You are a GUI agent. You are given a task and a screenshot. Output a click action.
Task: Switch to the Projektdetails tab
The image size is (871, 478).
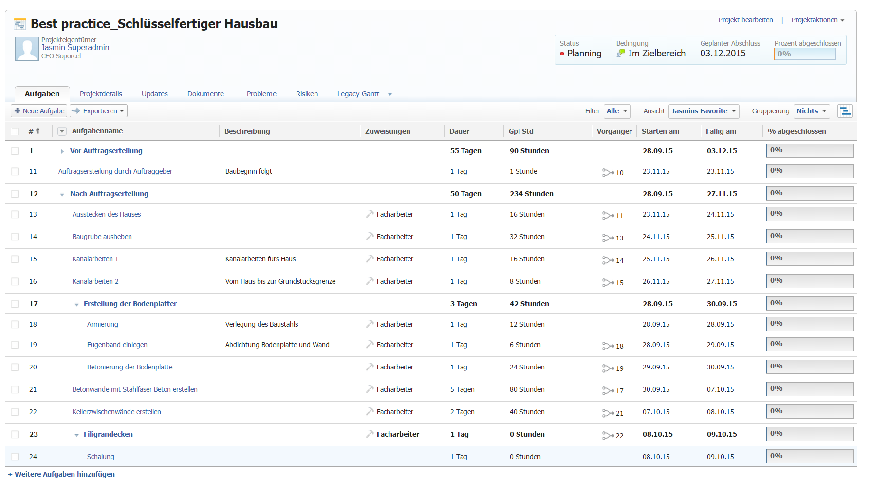[101, 94]
